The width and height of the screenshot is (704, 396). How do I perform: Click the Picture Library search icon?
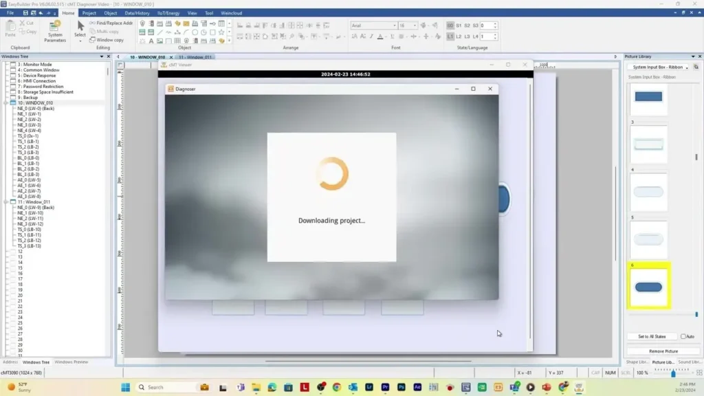pos(696,67)
